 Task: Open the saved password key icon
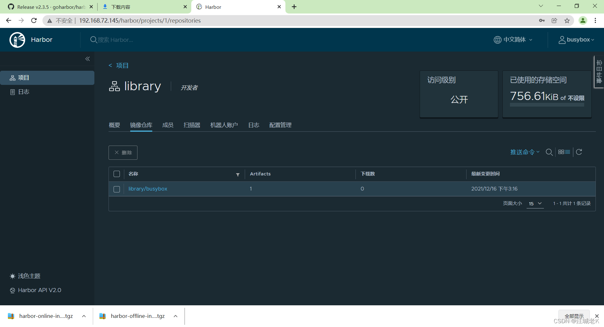pyautogui.click(x=542, y=20)
